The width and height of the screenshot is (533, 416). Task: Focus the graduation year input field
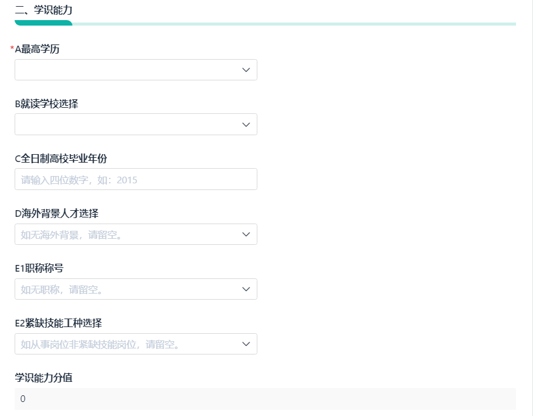136,180
